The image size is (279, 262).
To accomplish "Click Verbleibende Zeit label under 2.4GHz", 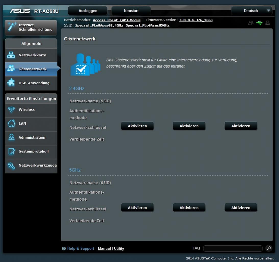I will click(87, 139).
